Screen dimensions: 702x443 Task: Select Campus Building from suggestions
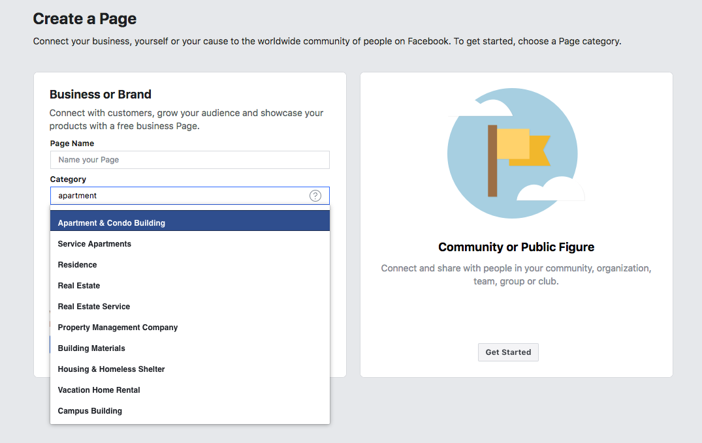[190, 411]
